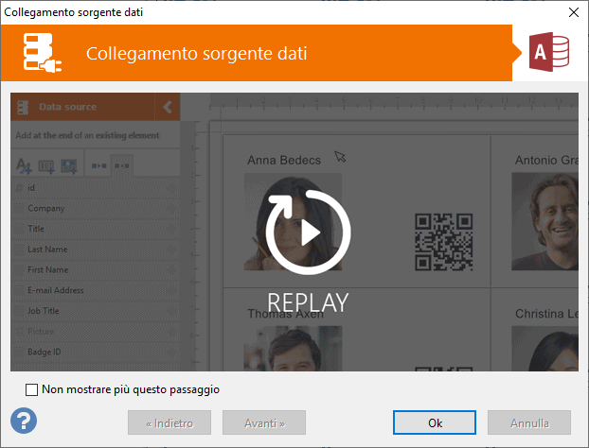Click the Annulla button
Viewport: 589px width, 448px height.
point(529,422)
